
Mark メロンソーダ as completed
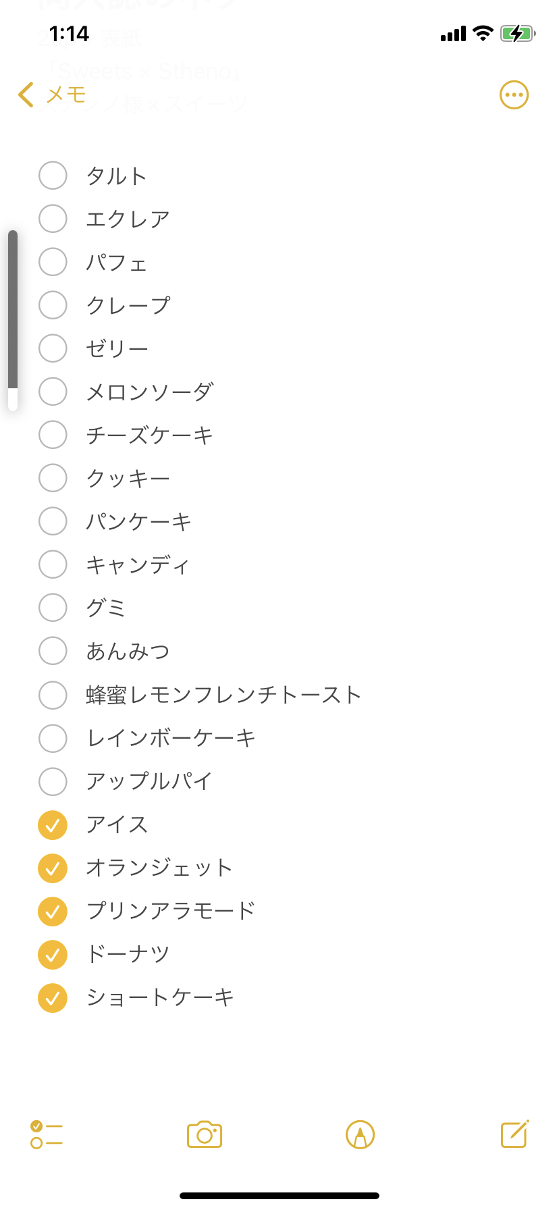[53, 392]
